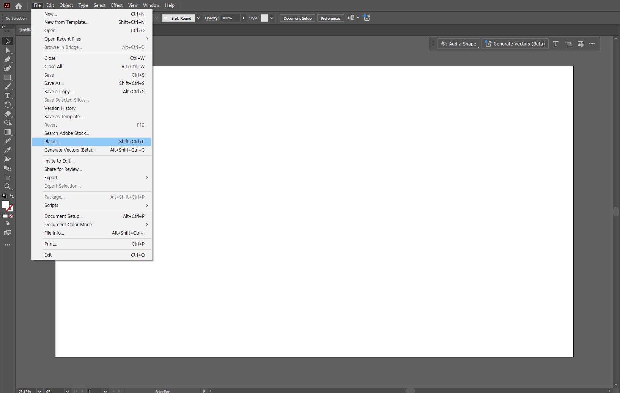Click Generate Vectors (Beta) button in task bar
This screenshot has height=393, width=620.
515,44
